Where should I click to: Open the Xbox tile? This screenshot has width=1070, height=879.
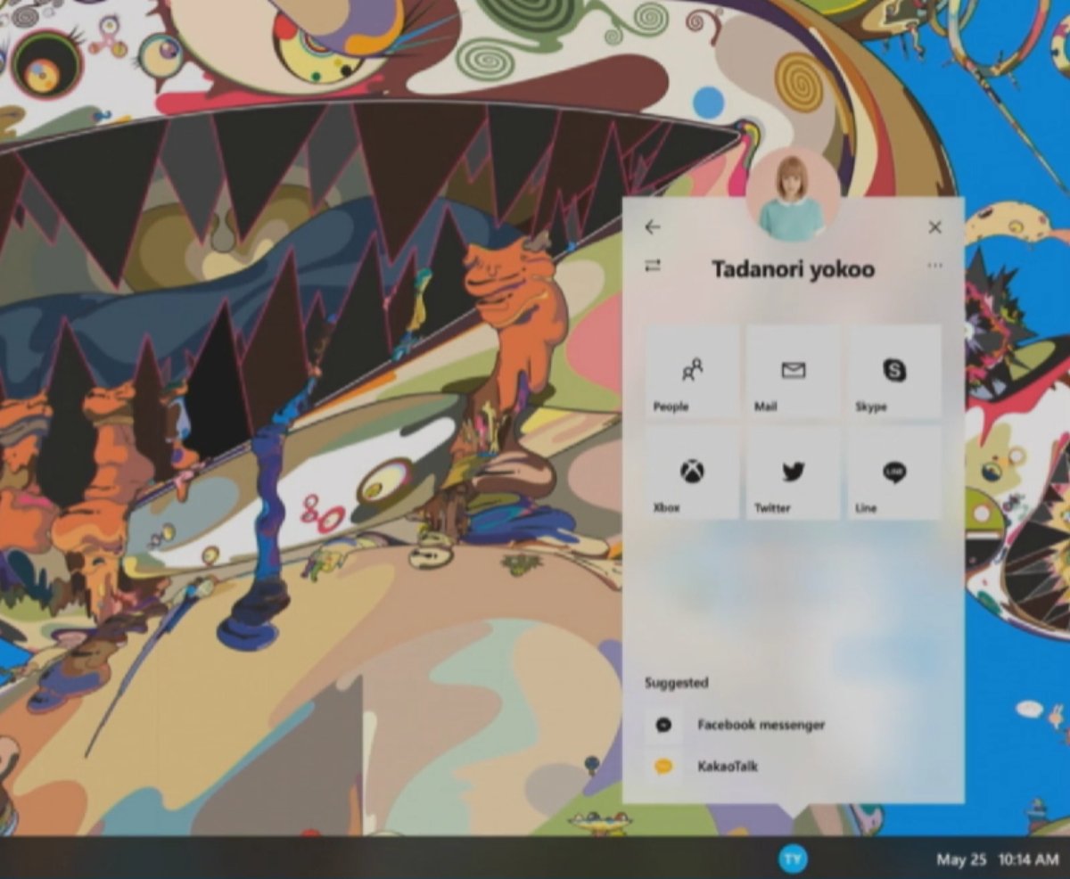[692, 472]
